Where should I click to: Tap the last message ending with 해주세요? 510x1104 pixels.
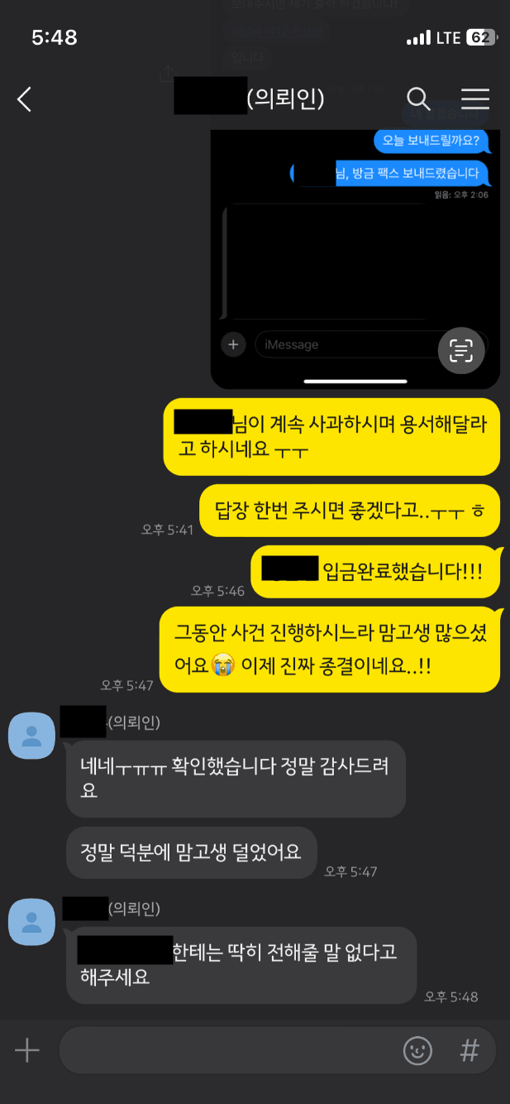pyautogui.click(x=241, y=965)
